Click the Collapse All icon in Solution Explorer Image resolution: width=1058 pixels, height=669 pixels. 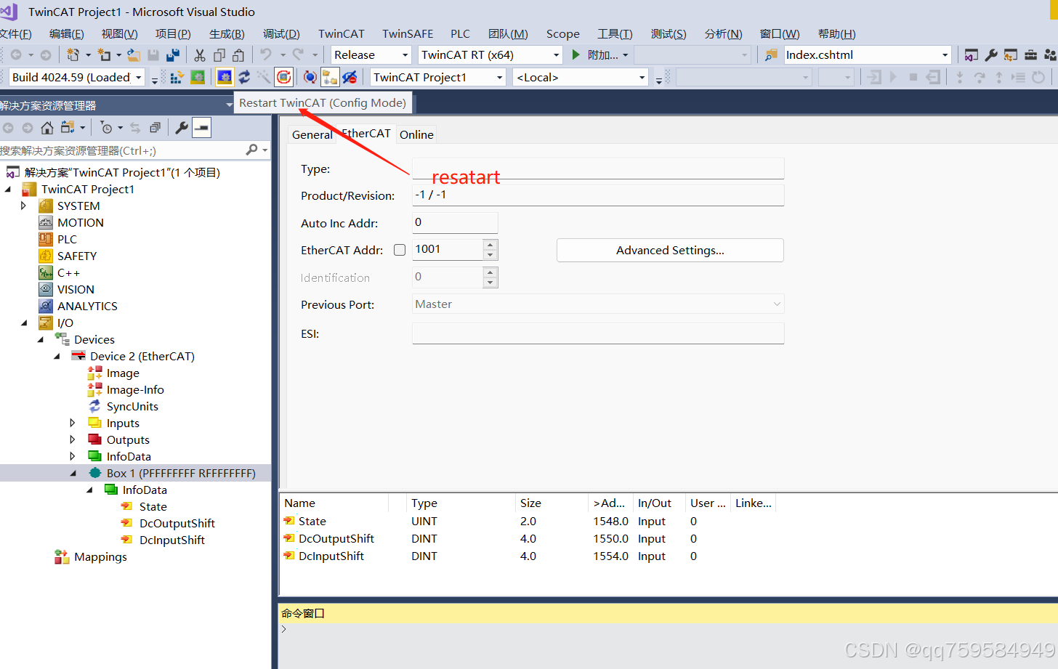pyautogui.click(x=155, y=128)
